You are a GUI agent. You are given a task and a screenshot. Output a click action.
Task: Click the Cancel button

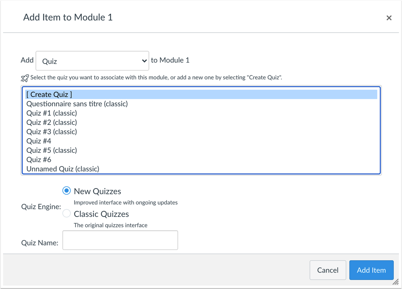(x=328, y=270)
